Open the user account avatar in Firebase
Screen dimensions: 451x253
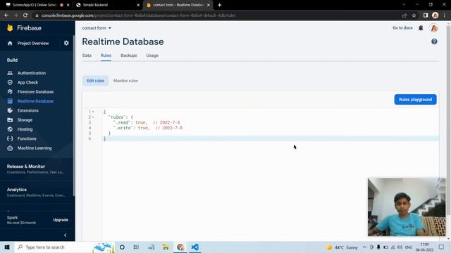coord(434,28)
